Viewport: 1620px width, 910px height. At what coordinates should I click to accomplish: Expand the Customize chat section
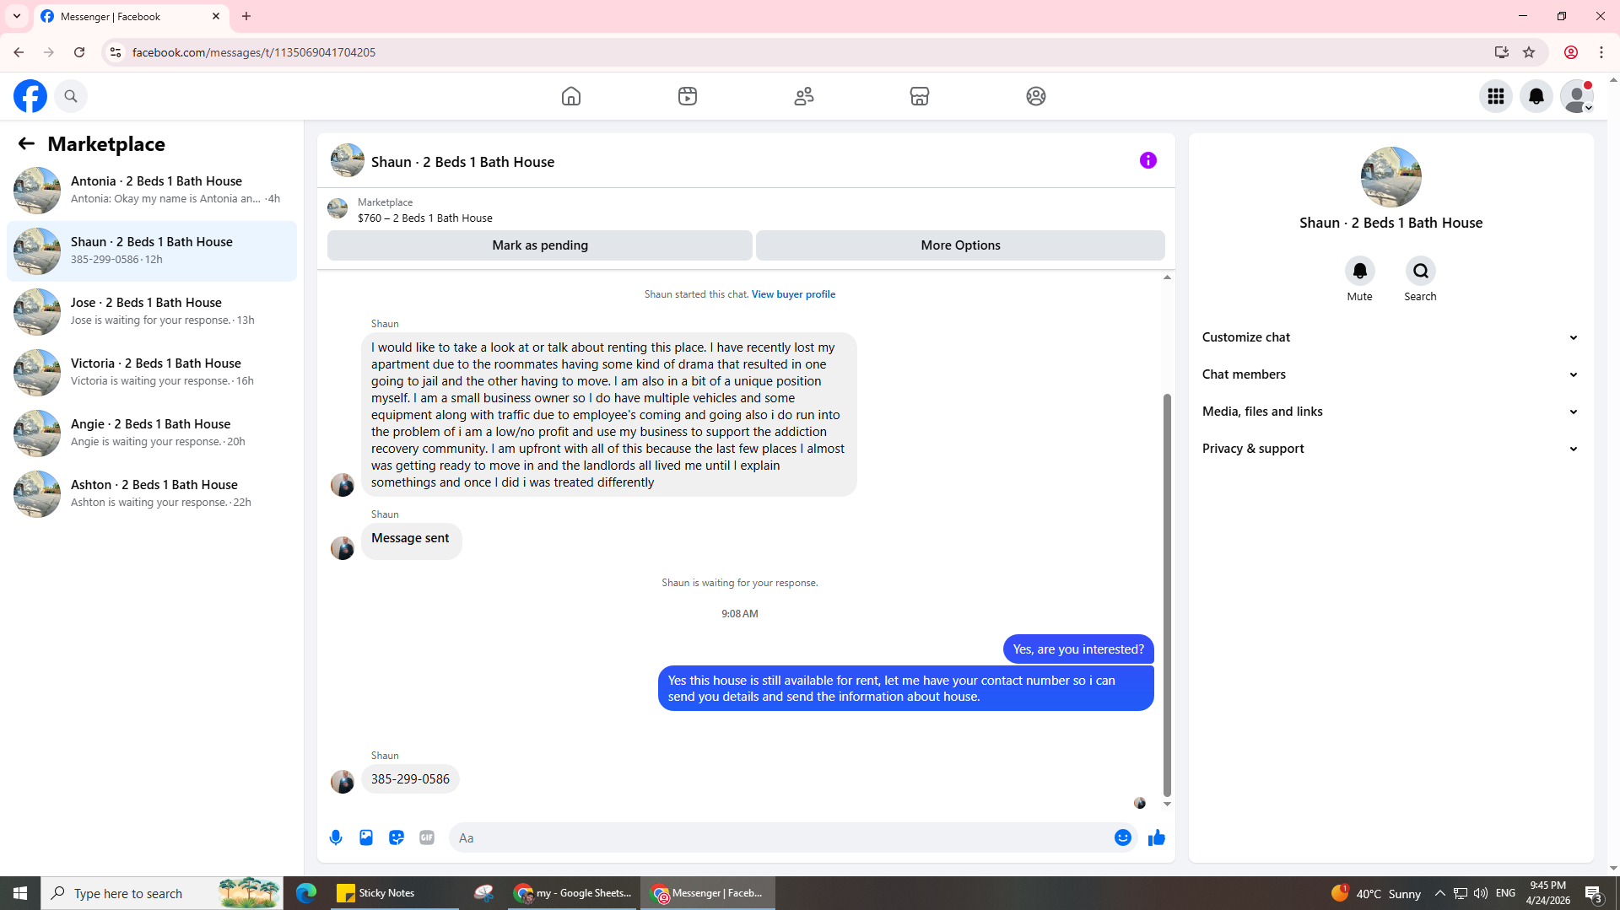point(1390,337)
